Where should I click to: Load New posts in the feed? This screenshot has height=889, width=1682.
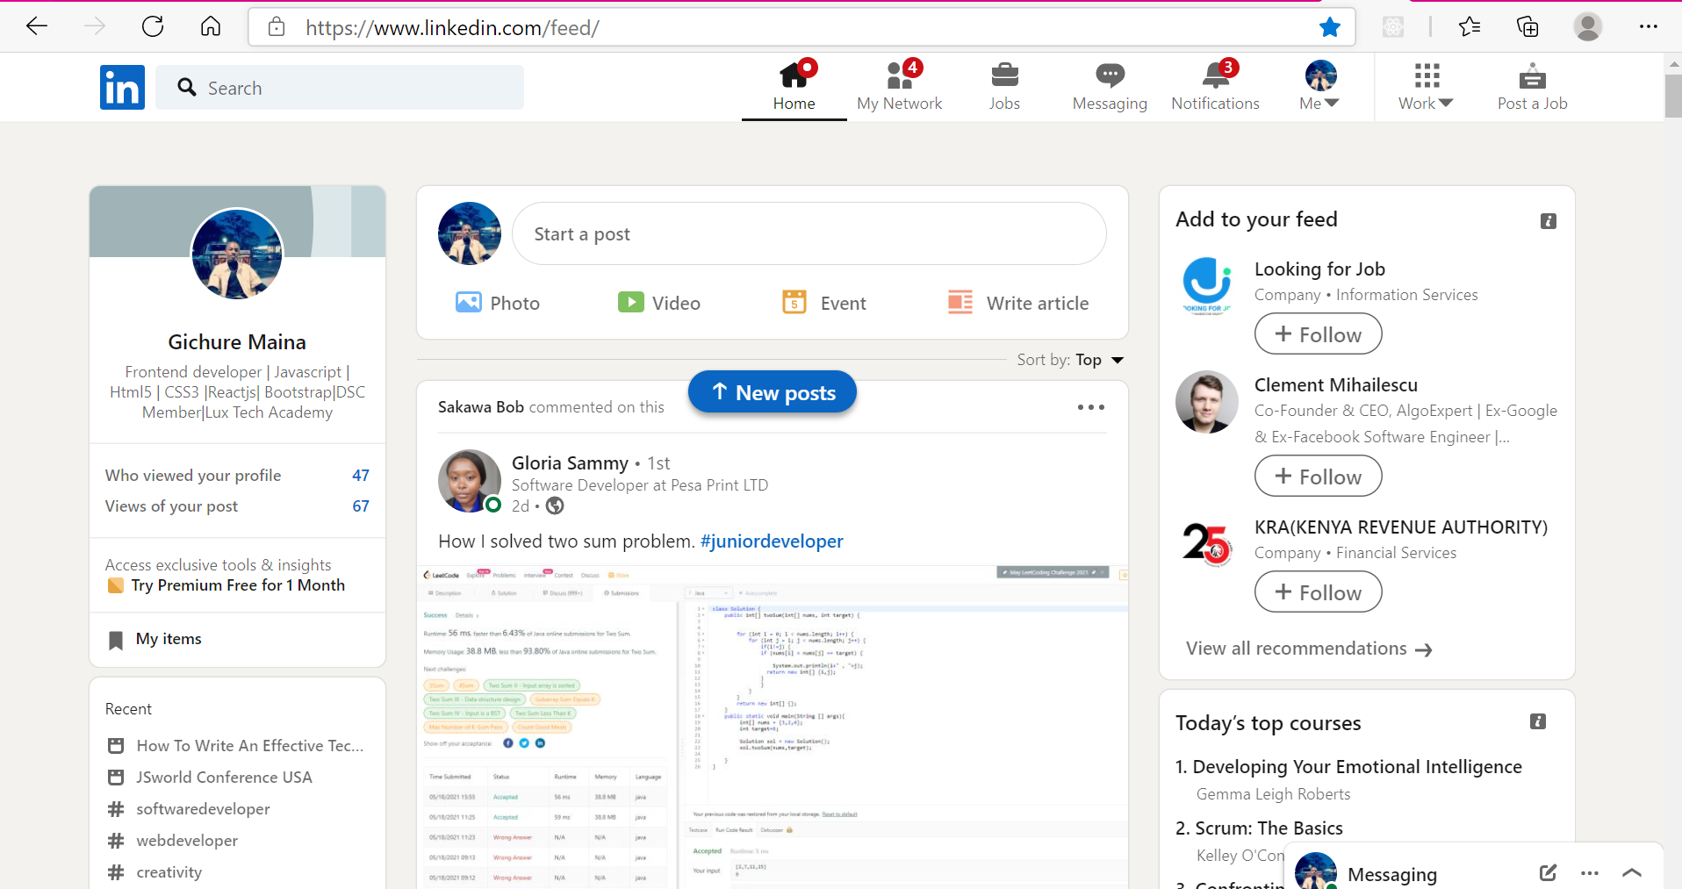coord(773,392)
